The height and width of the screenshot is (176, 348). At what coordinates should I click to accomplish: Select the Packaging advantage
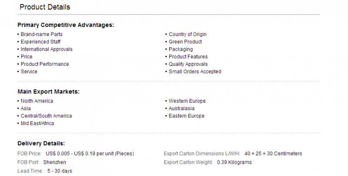[181, 49]
